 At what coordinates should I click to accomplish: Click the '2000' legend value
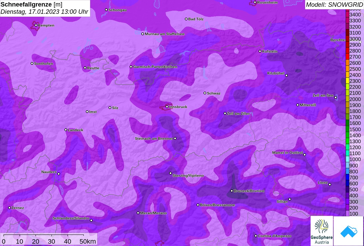point(355,99)
